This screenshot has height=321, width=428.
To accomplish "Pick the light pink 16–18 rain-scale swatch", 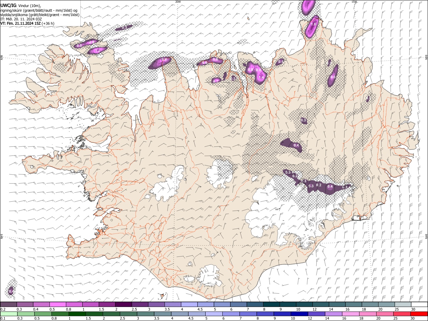I will point(351,314).
